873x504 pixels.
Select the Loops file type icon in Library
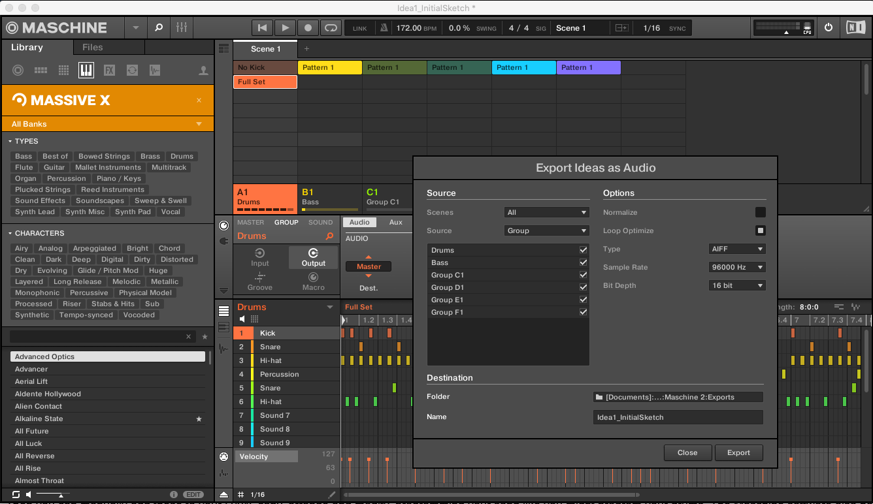coord(132,70)
